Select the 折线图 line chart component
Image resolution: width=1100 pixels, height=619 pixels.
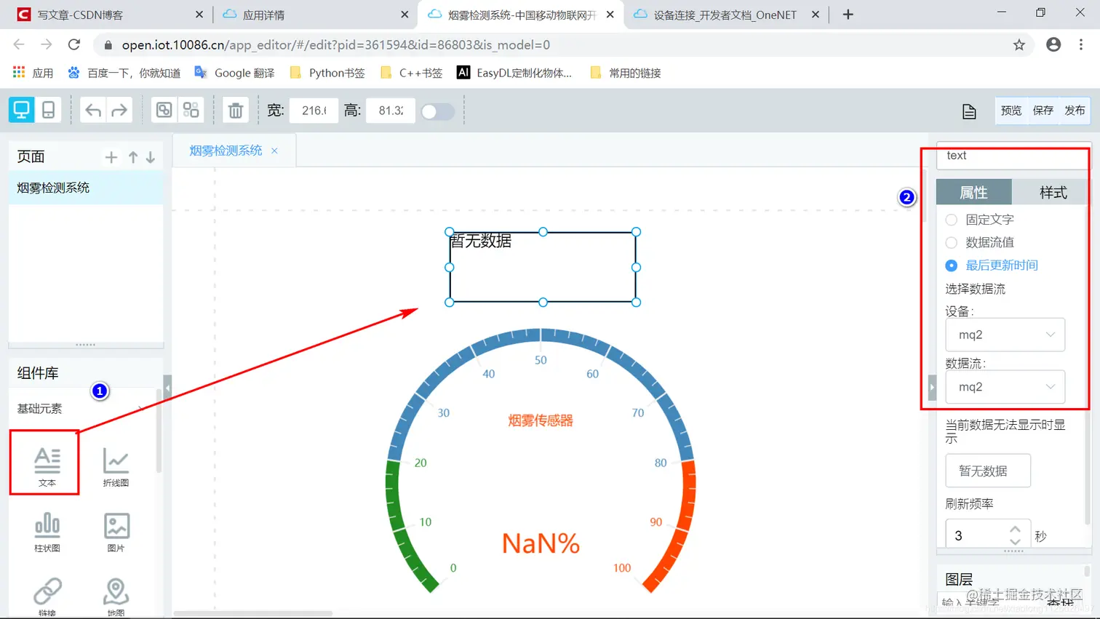coord(116,466)
